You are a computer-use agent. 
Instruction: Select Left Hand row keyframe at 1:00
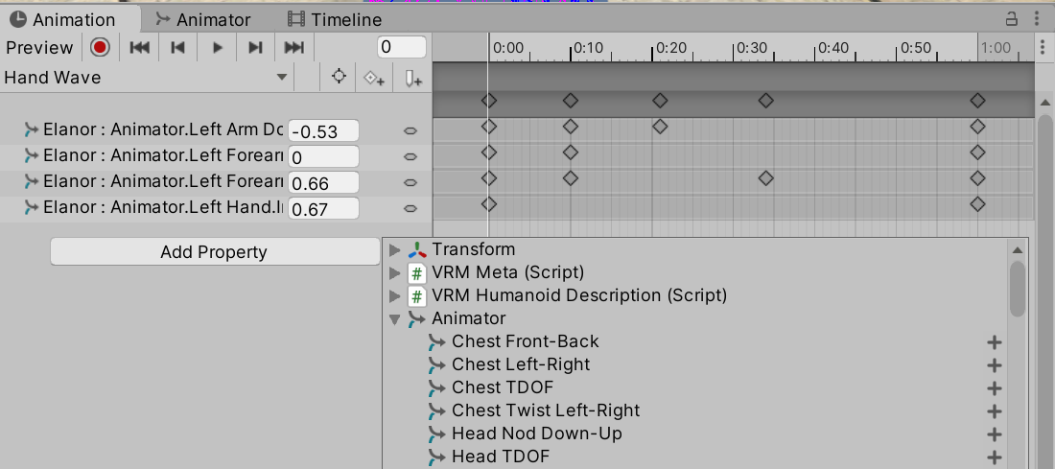(x=977, y=204)
